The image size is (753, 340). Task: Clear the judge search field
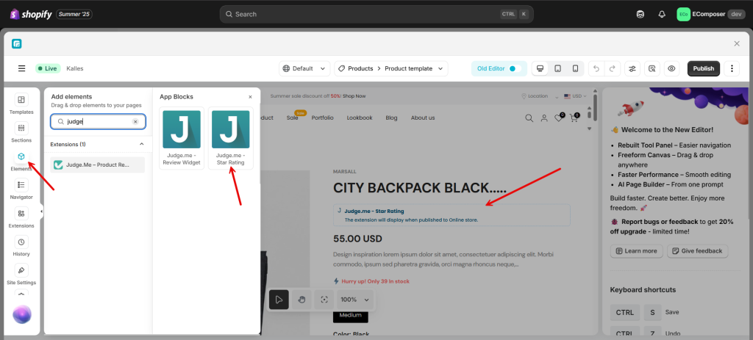point(135,122)
